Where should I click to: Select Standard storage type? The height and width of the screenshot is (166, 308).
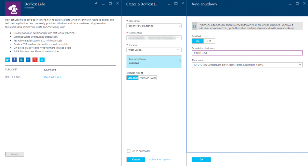[132, 78]
